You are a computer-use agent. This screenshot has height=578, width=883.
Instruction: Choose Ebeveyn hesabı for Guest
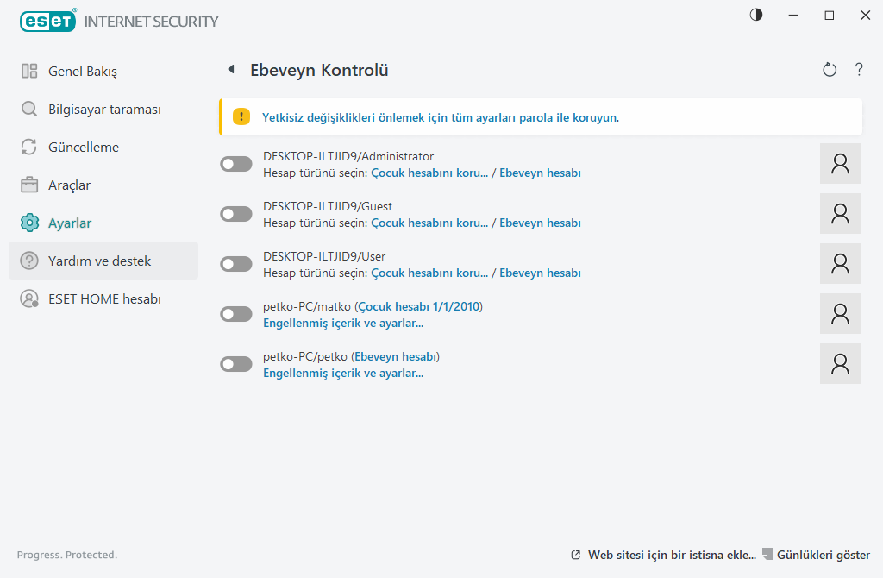(x=540, y=223)
